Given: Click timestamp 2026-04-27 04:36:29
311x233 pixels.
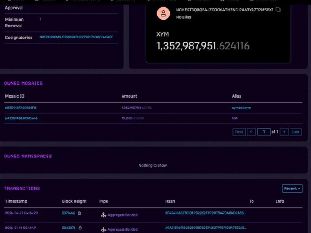Looking at the screenshot, I should click(x=21, y=213).
